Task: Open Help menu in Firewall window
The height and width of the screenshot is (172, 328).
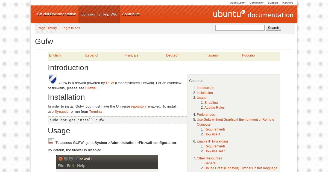Action: click(81, 166)
